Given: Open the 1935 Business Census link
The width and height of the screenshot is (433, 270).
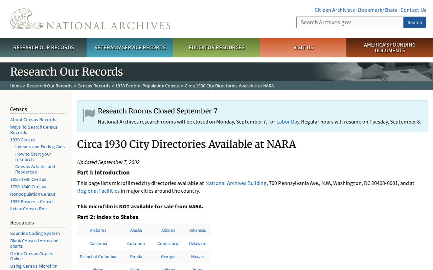Looking at the screenshot, I should click(32, 201).
